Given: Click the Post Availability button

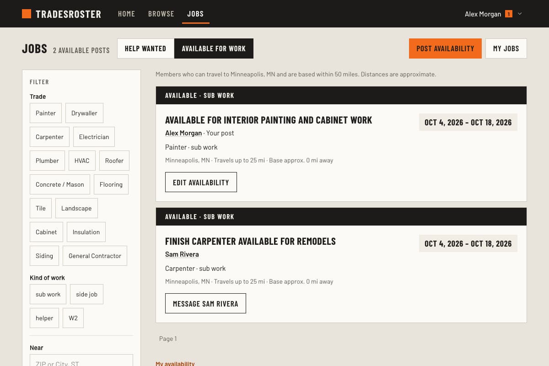Looking at the screenshot, I should 445,48.
